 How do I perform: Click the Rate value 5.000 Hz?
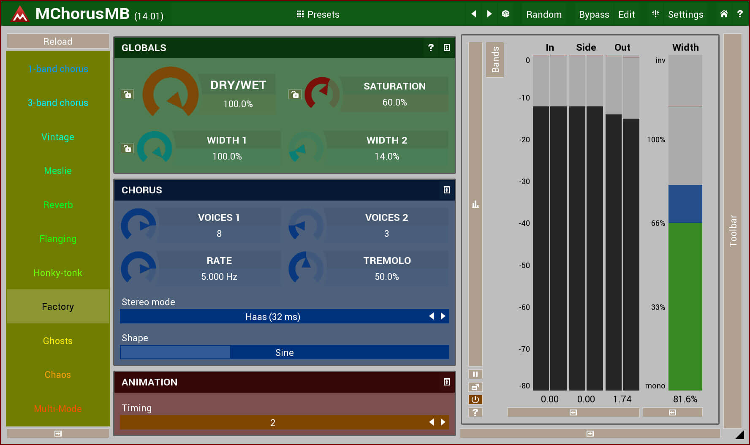click(219, 277)
